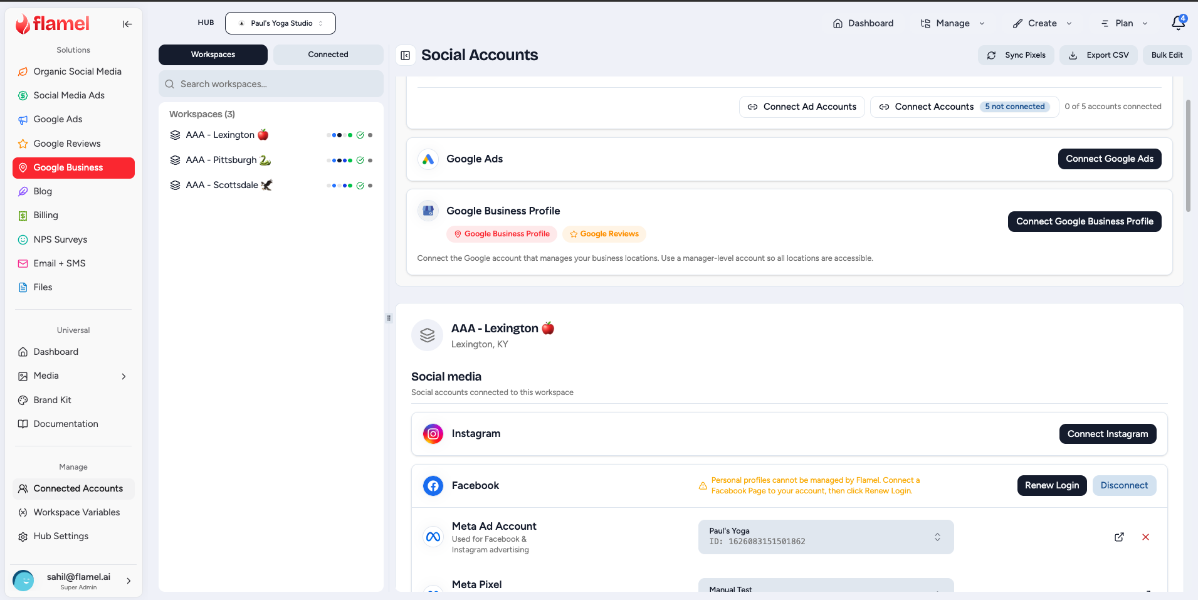
Task: Click the pink Google Business Profile tag
Action: tap(502, 234)
